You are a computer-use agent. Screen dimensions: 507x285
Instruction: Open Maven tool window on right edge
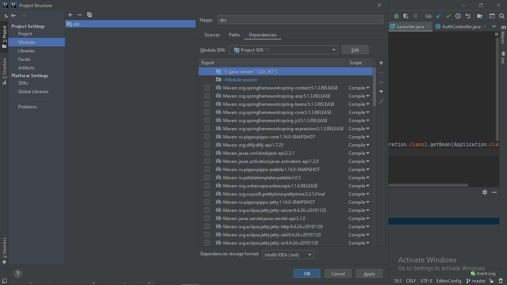503,35
